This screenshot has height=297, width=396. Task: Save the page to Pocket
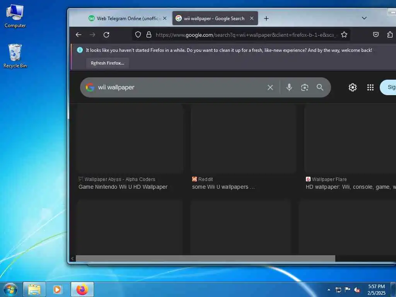(x=376, y=34)
